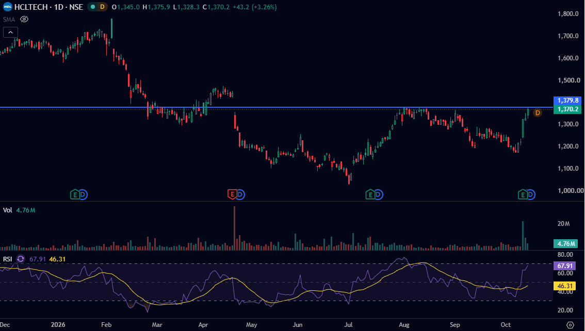
Task: Click the orange D indicator in the header pill
Action: (x=102, y=7)
